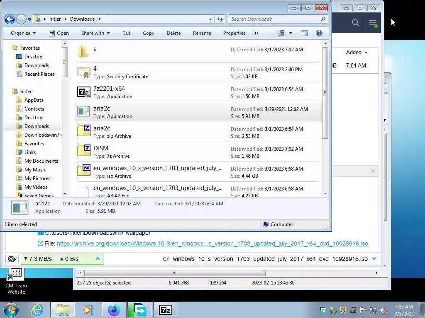Screen dimensions: 425x318
Task: Toggle alternative speed limits snail icon
Action: click(x=12, y=259)
